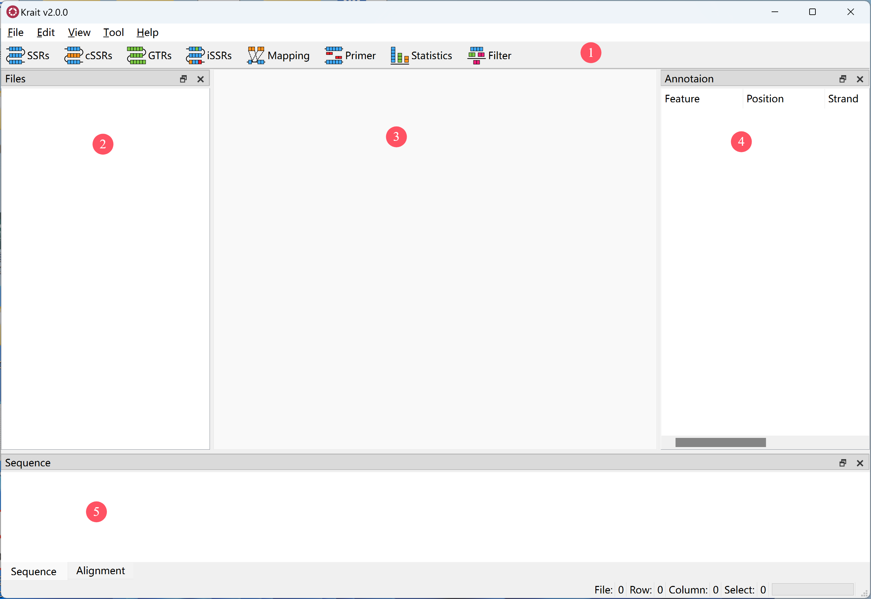Click the status bar progress bar
Image resolution: width=871 pixels, height=599 pixels.
(x=813, y=589)
